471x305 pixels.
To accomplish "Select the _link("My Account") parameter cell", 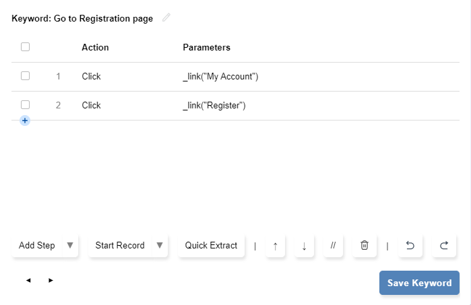I will (x=220, y=77).
